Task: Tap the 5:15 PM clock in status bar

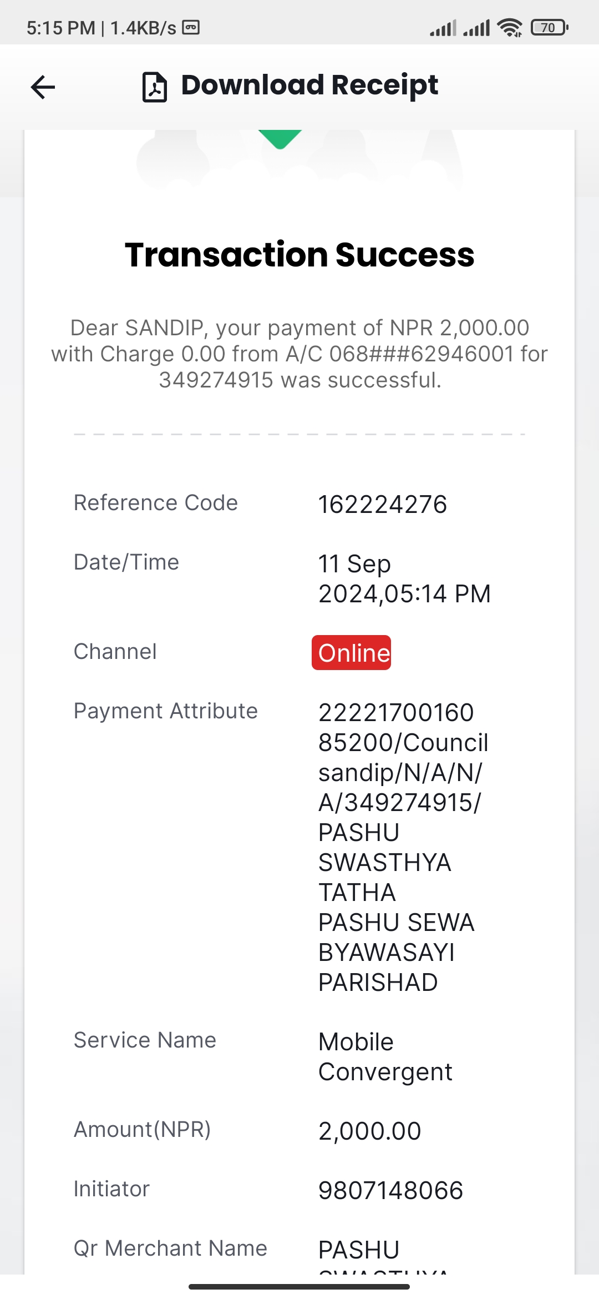Action: click(61, 28)
